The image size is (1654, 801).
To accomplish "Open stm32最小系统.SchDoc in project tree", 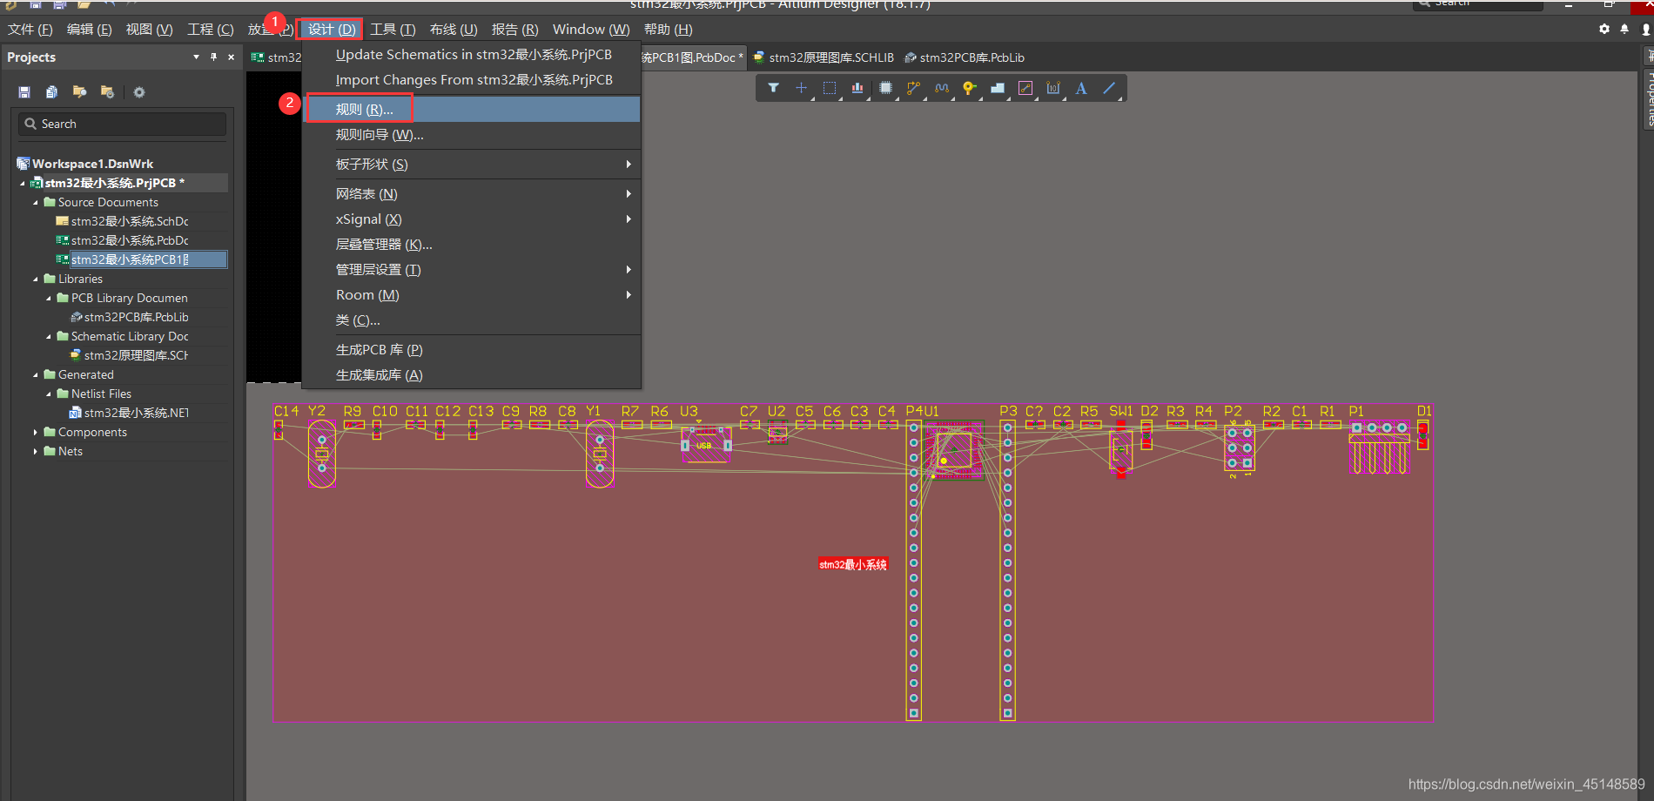I will (129, 222).
